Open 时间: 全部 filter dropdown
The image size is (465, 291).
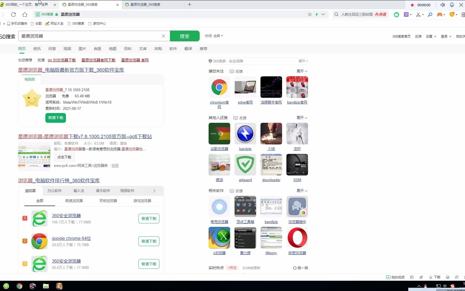coord(214,36)
